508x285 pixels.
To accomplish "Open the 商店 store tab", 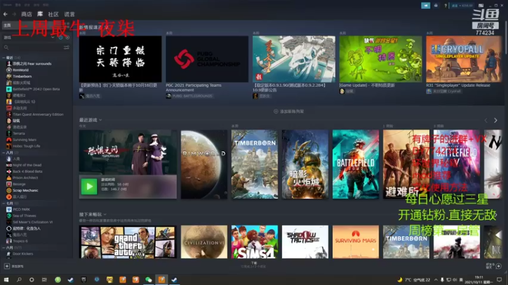I will (x=27, y=14).
